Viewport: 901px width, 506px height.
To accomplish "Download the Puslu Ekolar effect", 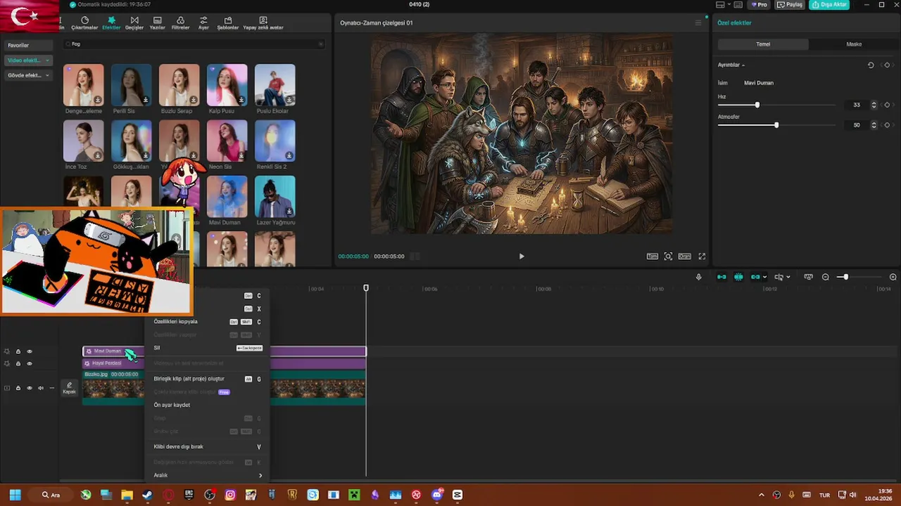I will 289,100.
